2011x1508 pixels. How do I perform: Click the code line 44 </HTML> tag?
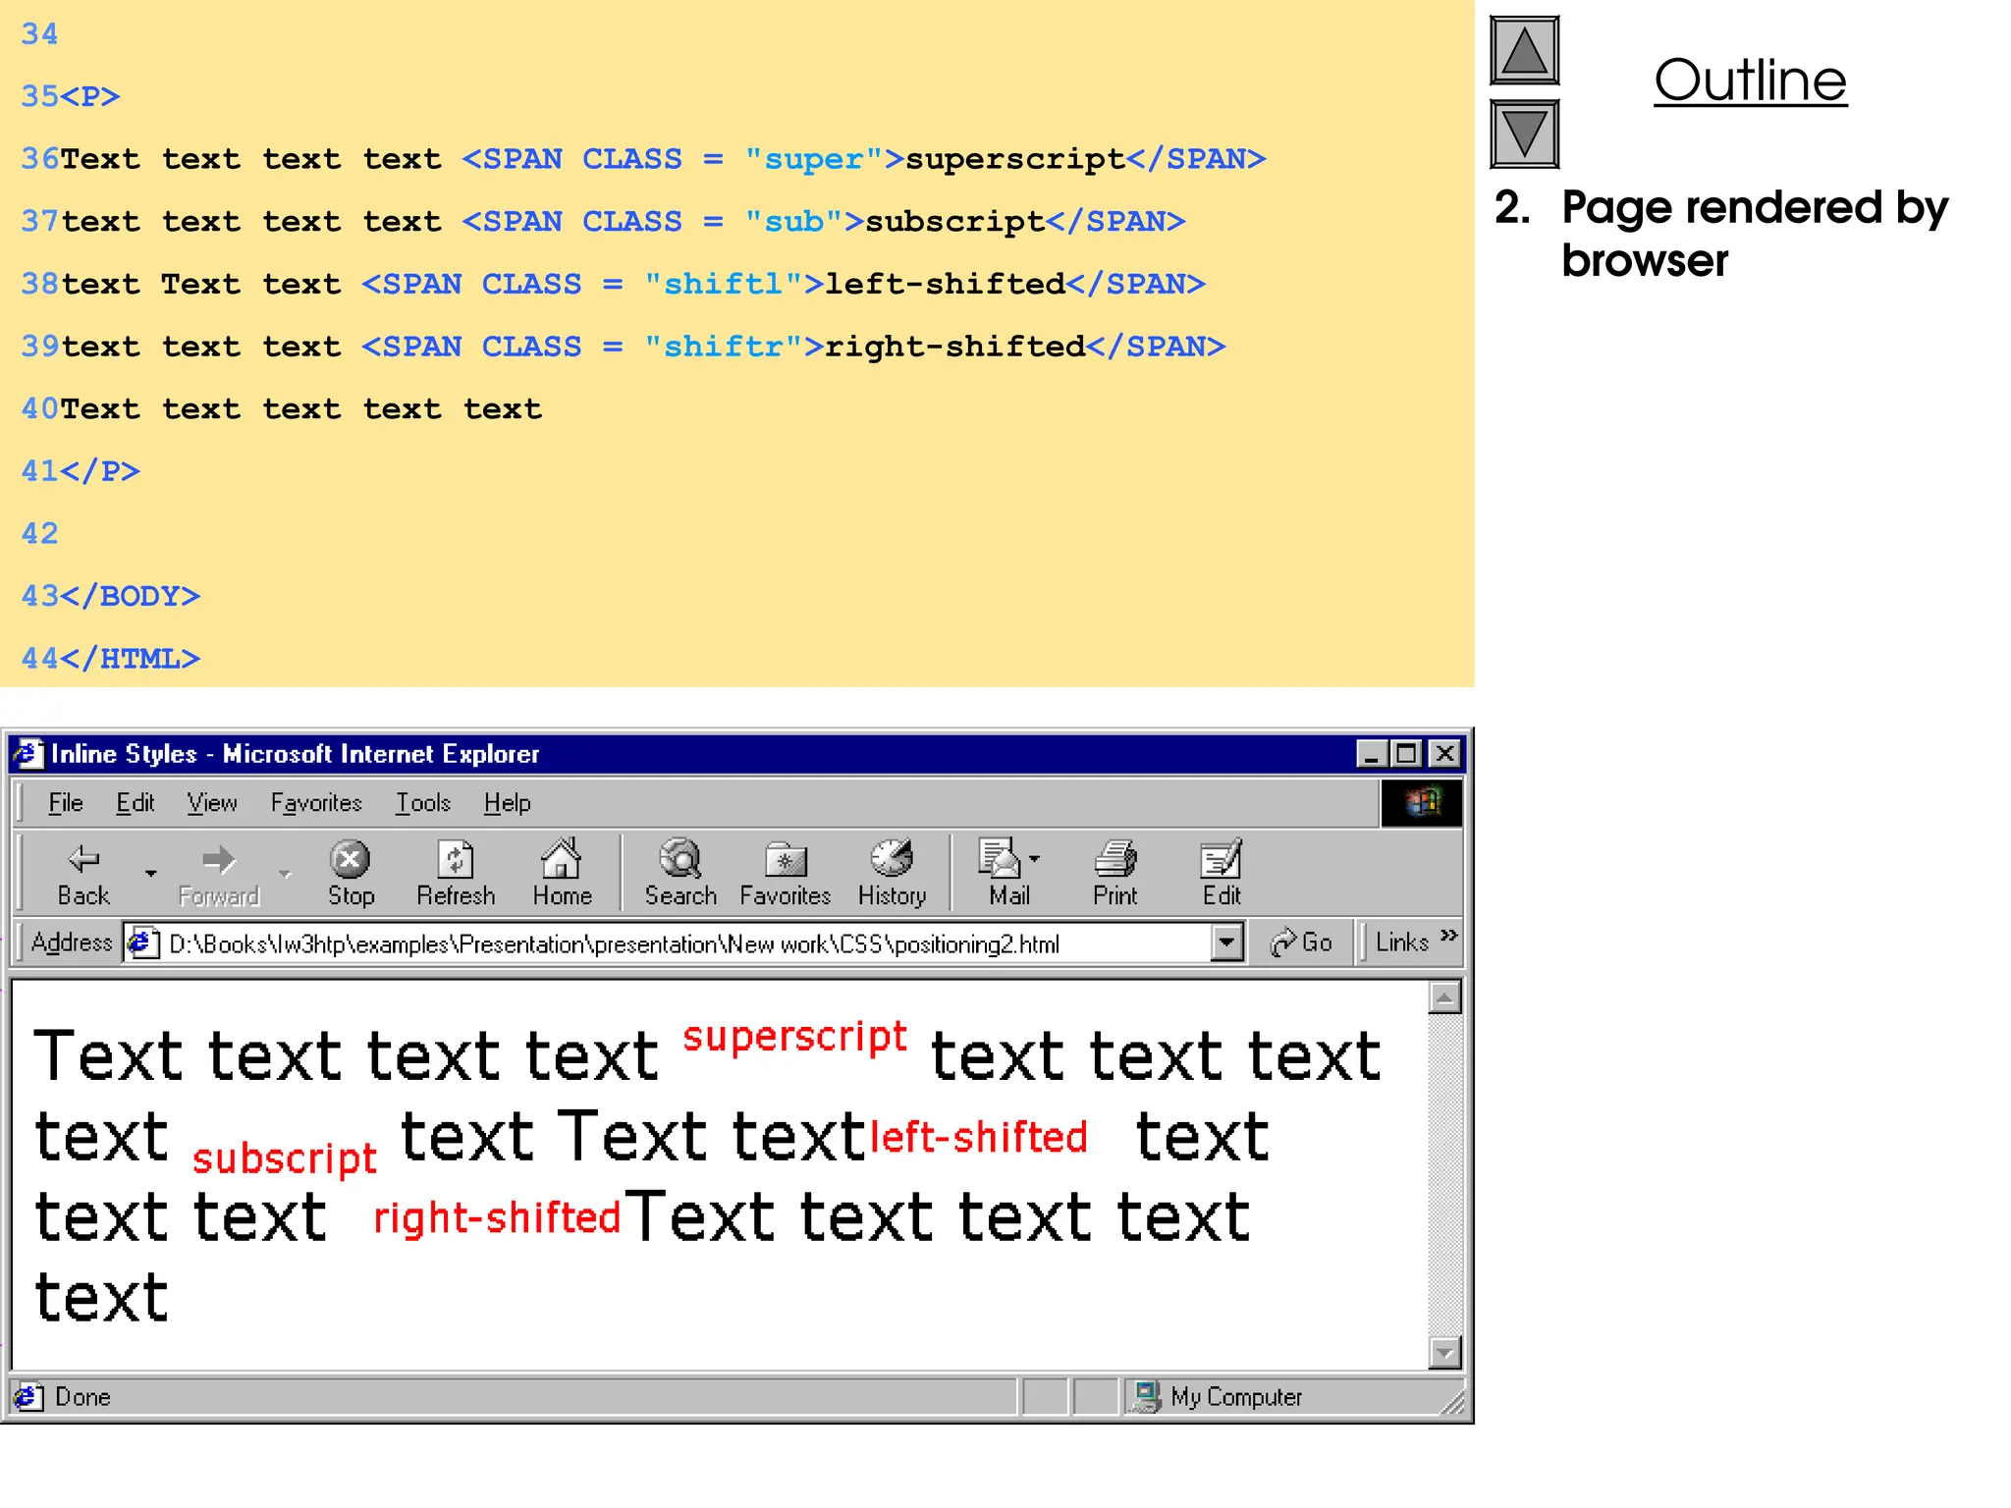pos(130,659)
